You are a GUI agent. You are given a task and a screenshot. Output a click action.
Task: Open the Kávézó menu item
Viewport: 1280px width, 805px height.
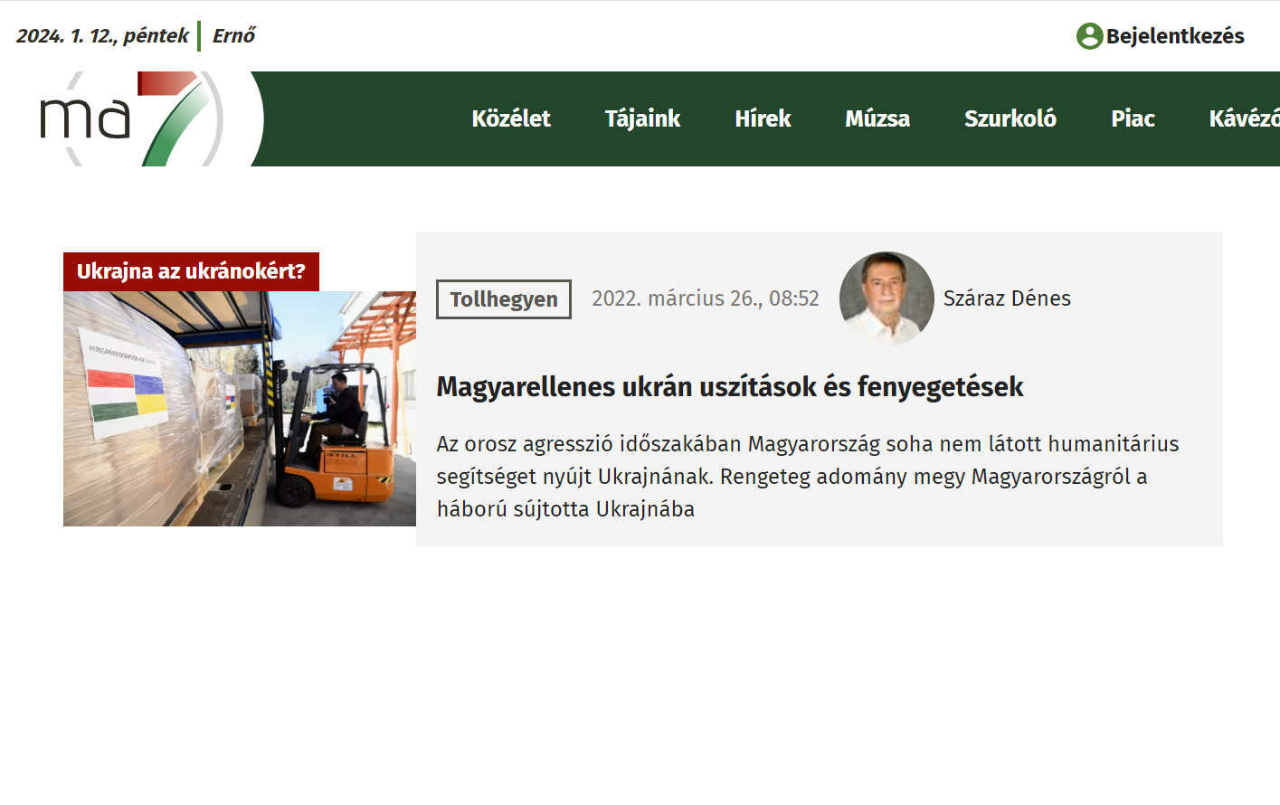coord(1244,118)
